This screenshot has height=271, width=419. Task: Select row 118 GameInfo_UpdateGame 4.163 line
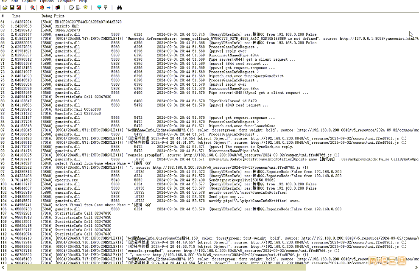click(x=209, y=259)
